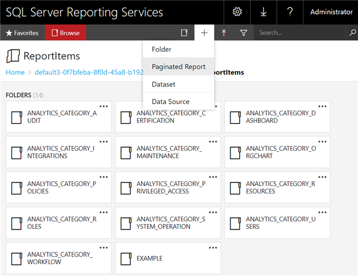The width and height of the screenshot is (358, 276).
Task: Choose Folder from the New menu
Action: tap(178, 49)
